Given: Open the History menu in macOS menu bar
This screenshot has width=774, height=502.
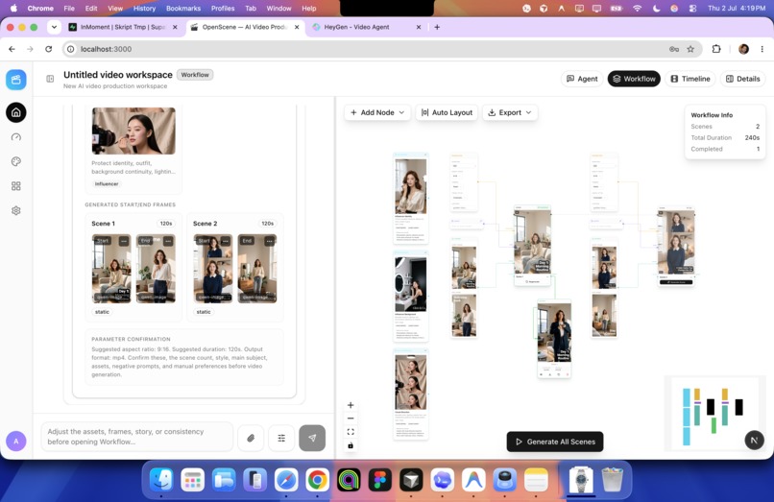Looking at the screenshot, I should 144,9.
